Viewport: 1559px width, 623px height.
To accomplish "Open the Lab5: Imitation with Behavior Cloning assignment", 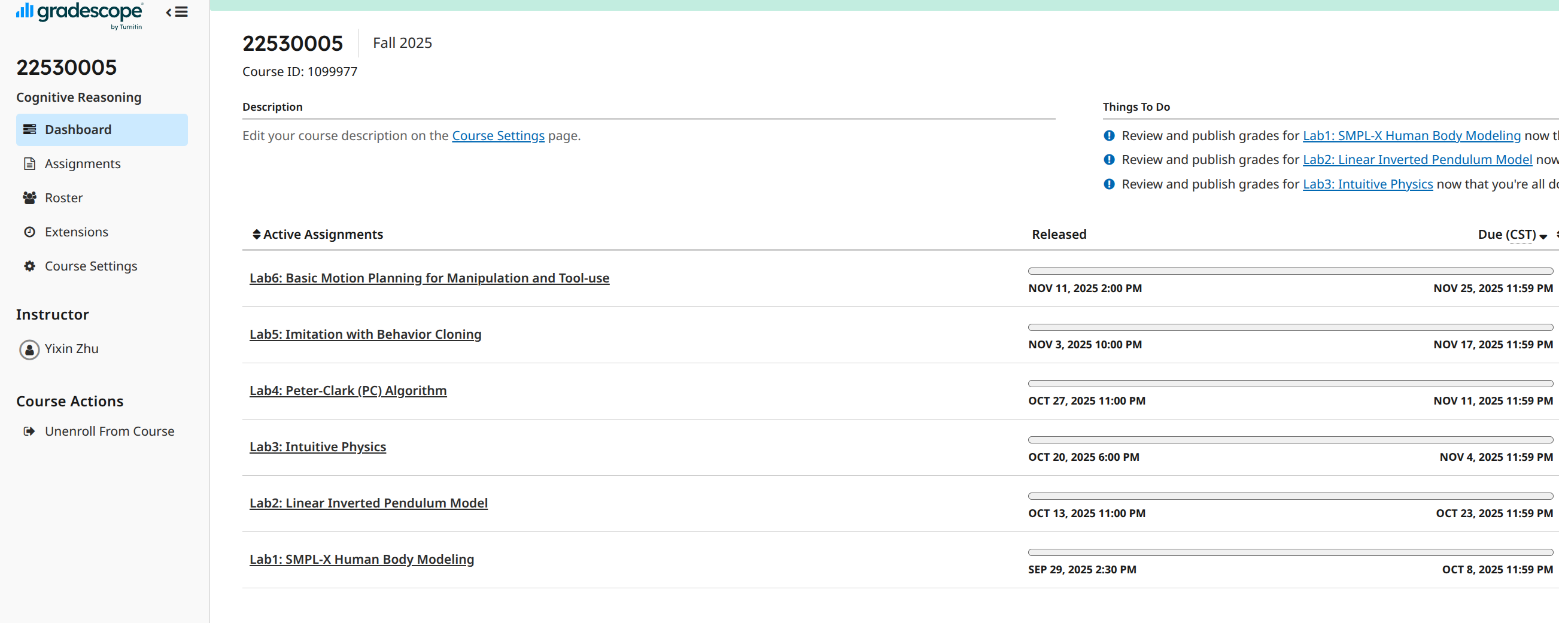I will coord(365,334).
